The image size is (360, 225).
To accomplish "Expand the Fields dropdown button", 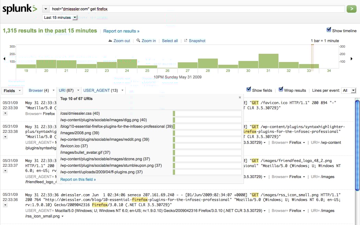I will tap(12, 91).
